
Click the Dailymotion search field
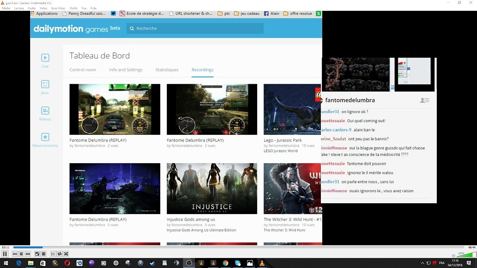click(195, 28)
